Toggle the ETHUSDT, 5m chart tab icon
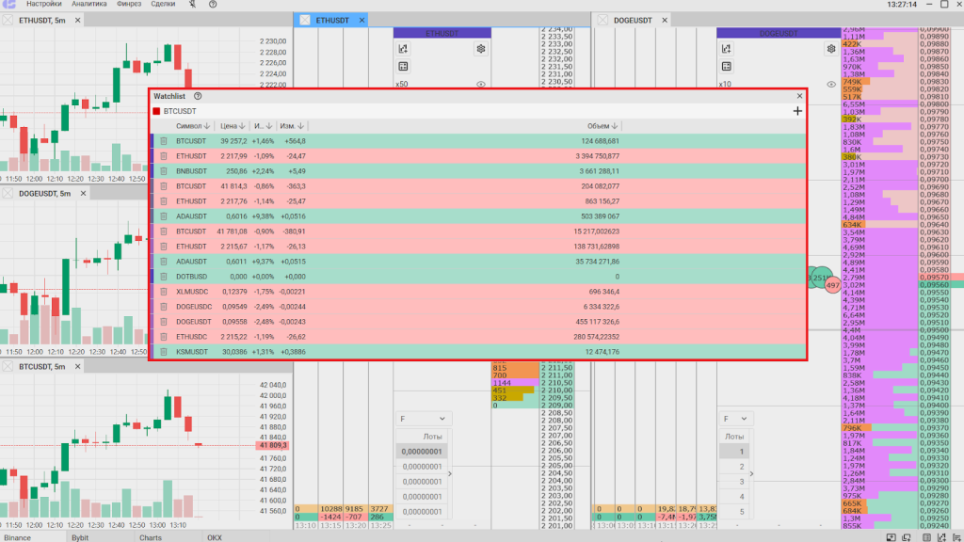The image size is (964, 542). point(10,19)
